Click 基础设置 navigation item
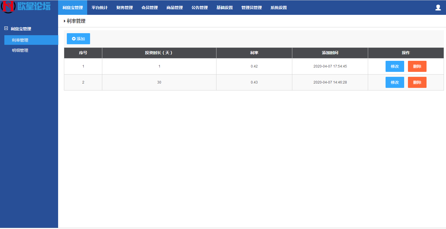 click(x=225, y=8)
